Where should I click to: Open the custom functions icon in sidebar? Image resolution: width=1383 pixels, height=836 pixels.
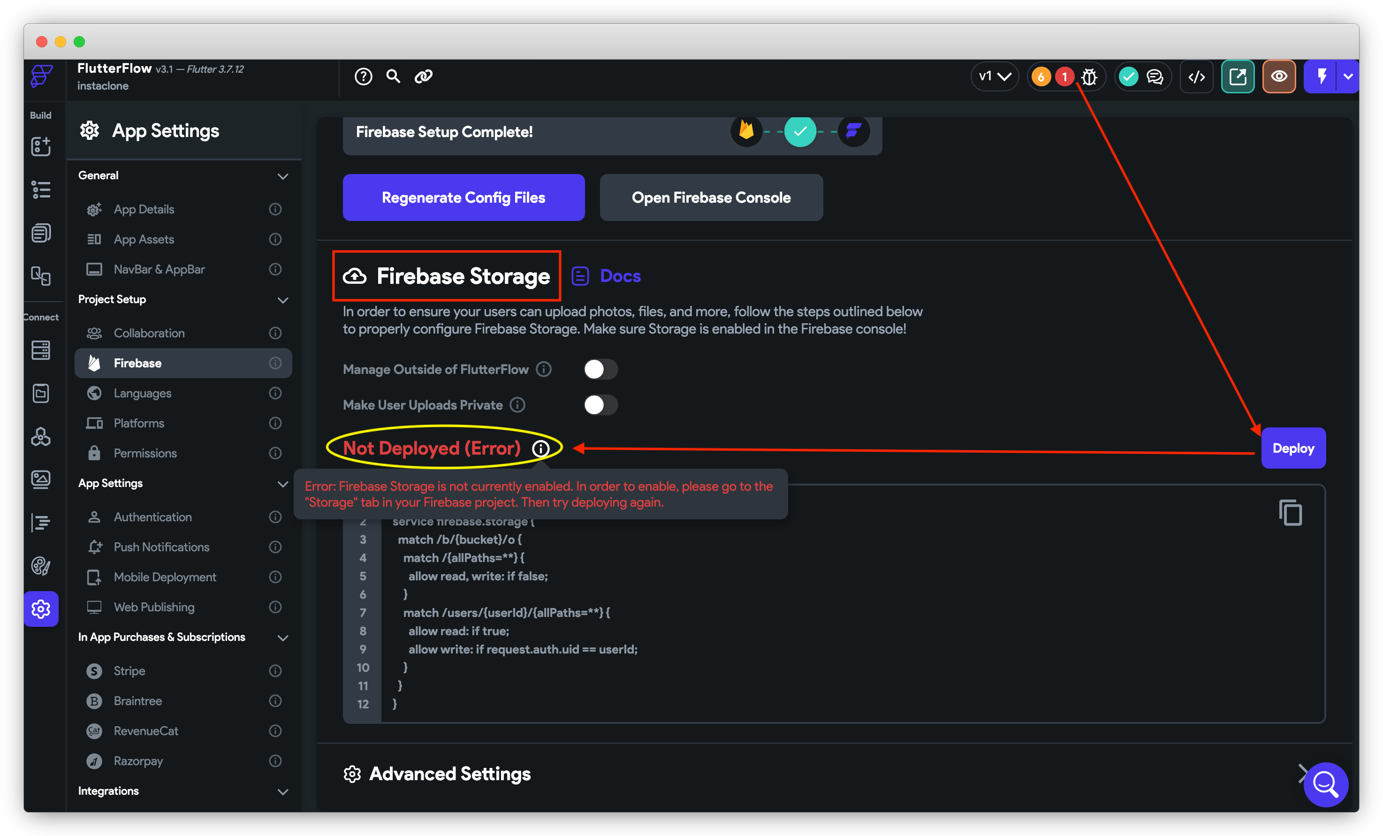coord(41,522)
